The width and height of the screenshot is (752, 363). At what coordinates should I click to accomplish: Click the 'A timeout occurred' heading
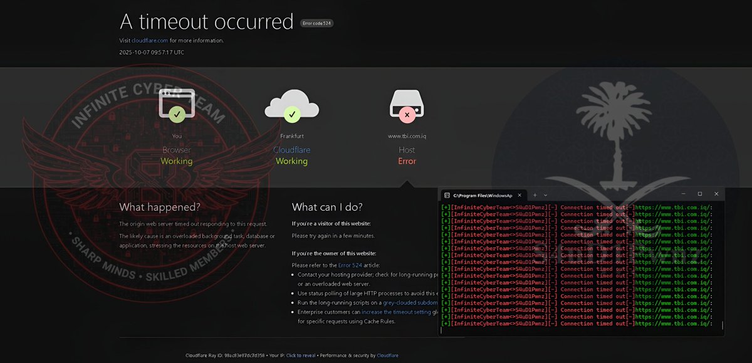(x=207, y=21)
